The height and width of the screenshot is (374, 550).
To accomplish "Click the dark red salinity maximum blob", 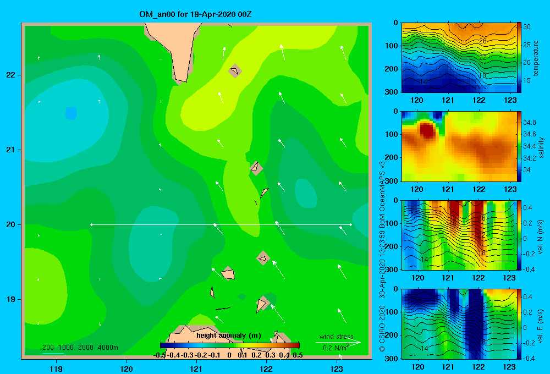I will (427, 130).
